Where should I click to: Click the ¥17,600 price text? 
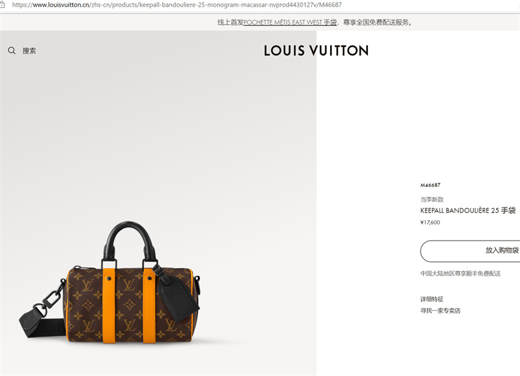click(430, 223)
